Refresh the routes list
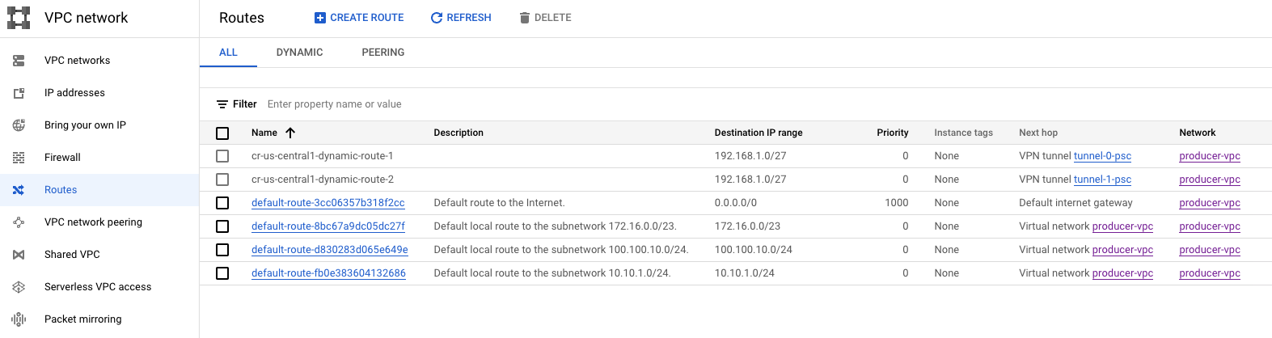Image resolution: width=1272 pixels, height=338 pixels. 461,18
